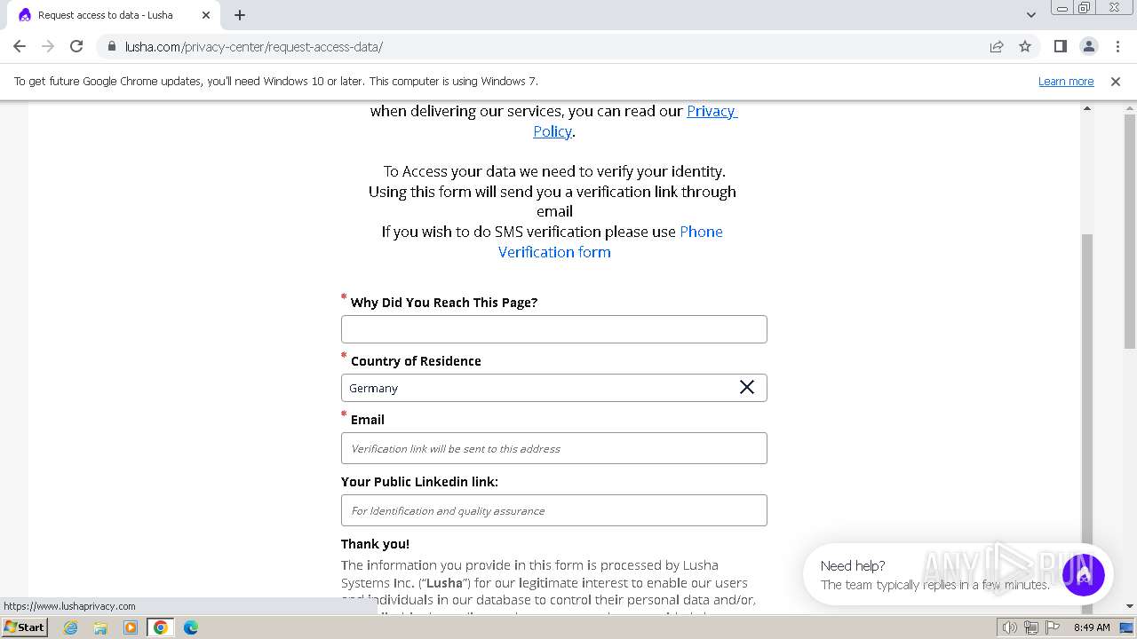Viewport: 1137px width, 639px height.
Task: Switch to Chrome in taskbar
Action: coord(161,627)
